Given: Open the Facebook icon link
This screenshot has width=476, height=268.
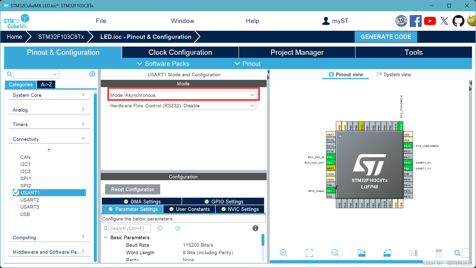Looking at the screenshot, I should coord(415,21).
